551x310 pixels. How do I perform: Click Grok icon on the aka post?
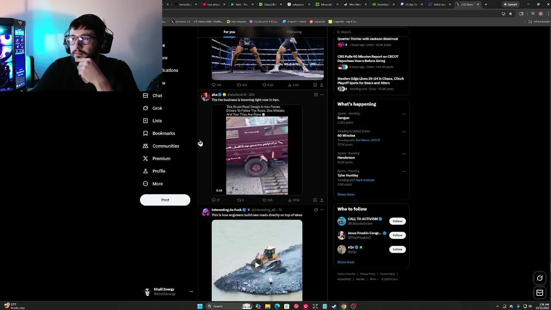pos(316,95)
